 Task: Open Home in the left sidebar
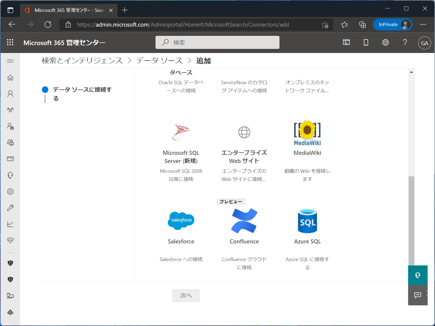10,78
